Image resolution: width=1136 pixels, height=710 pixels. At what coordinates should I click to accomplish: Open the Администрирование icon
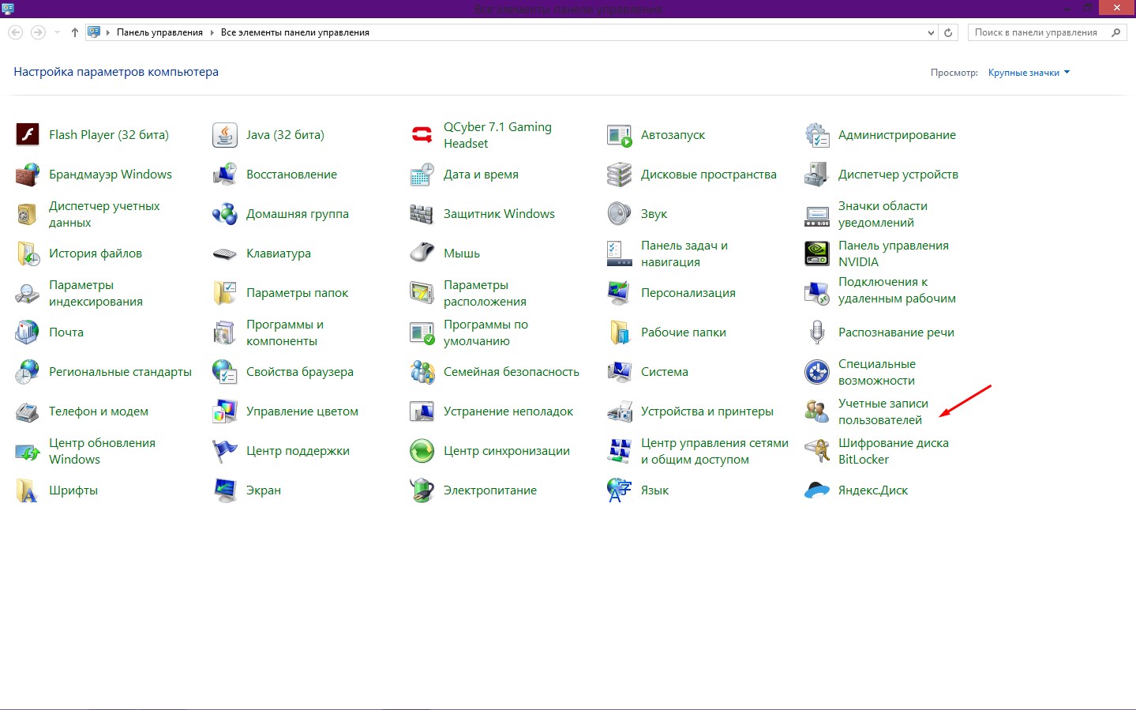[817, 135]
